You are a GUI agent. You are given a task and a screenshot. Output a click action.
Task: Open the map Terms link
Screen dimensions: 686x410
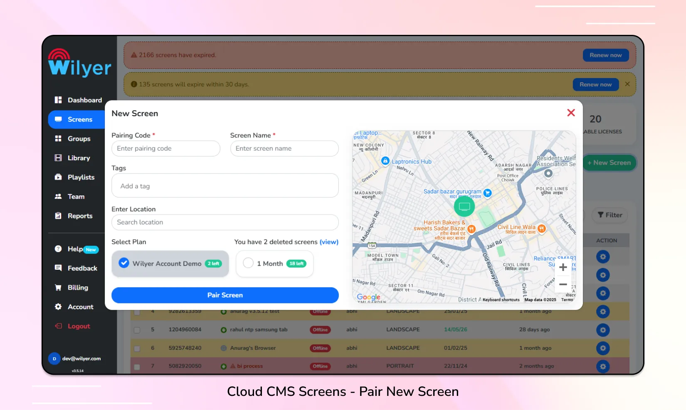click(567, 300)
